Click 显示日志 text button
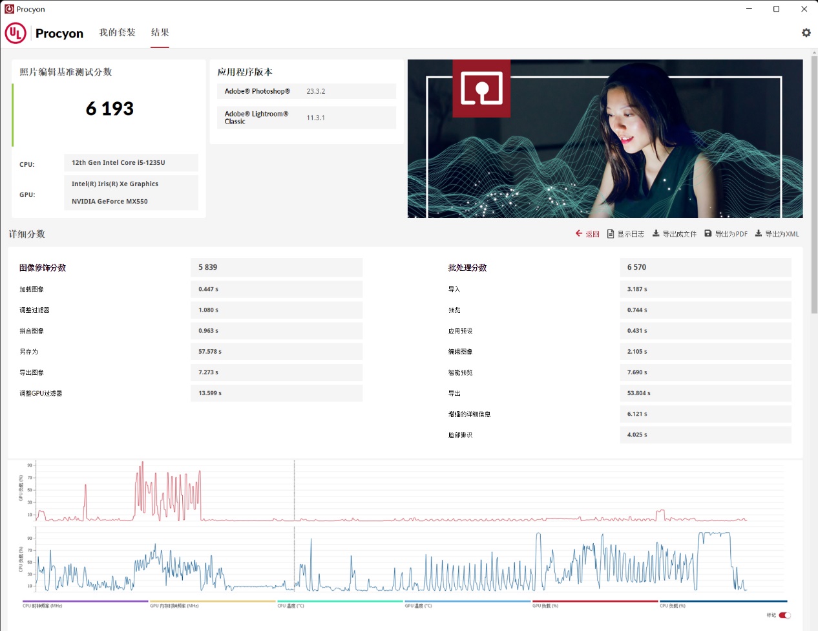818x631 pixels. (x=631, y=234)
